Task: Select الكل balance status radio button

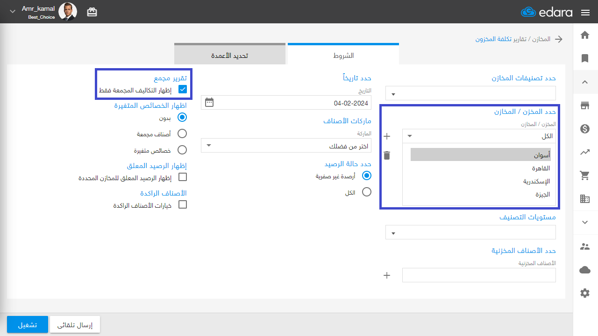Action: coord(367,192)
